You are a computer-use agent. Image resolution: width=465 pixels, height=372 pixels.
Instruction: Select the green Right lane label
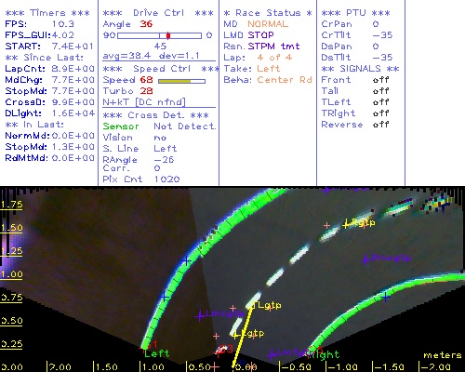[x=325, y=354]
